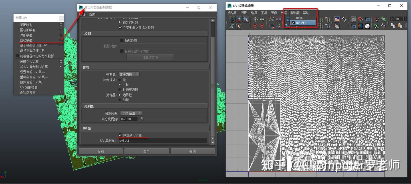Click the RGB channel sphere icon

(x=360, y=26)
